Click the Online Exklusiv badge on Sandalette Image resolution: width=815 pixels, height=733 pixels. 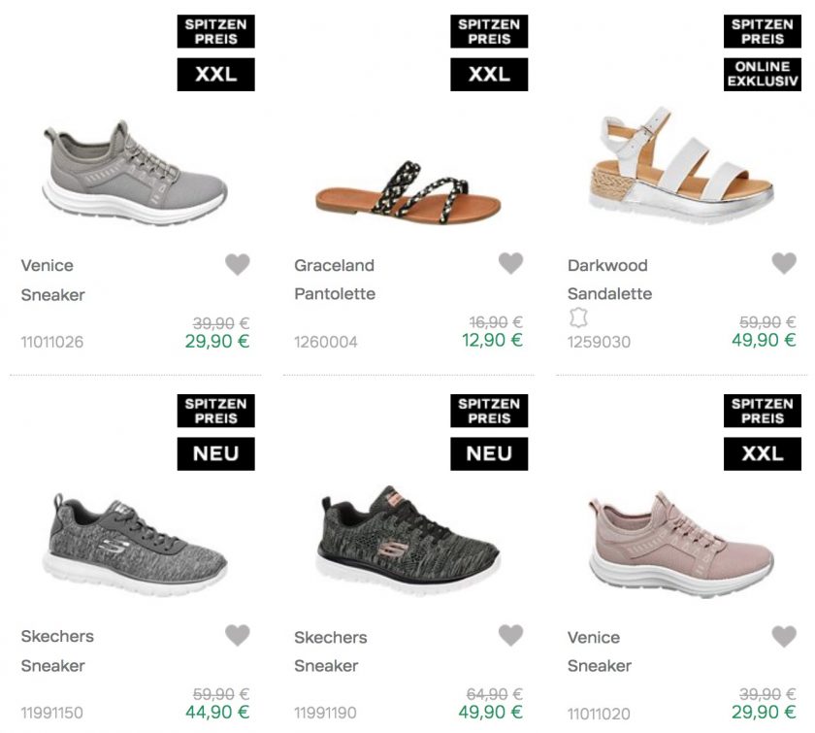[763, 75]
